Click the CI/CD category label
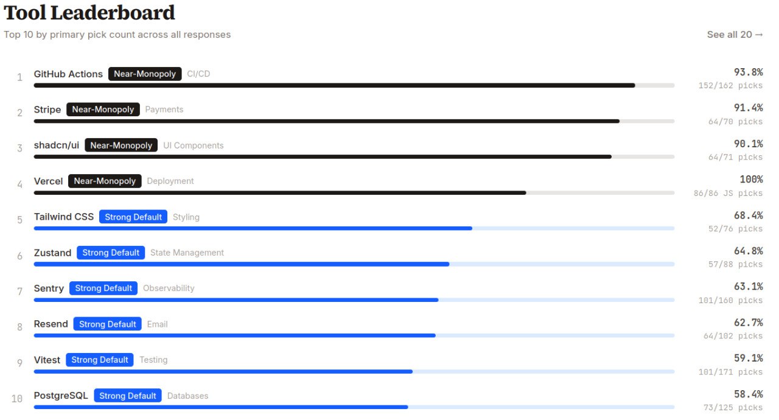The height and width of the screenshot is (420, 779). click(x=198, y=74)
